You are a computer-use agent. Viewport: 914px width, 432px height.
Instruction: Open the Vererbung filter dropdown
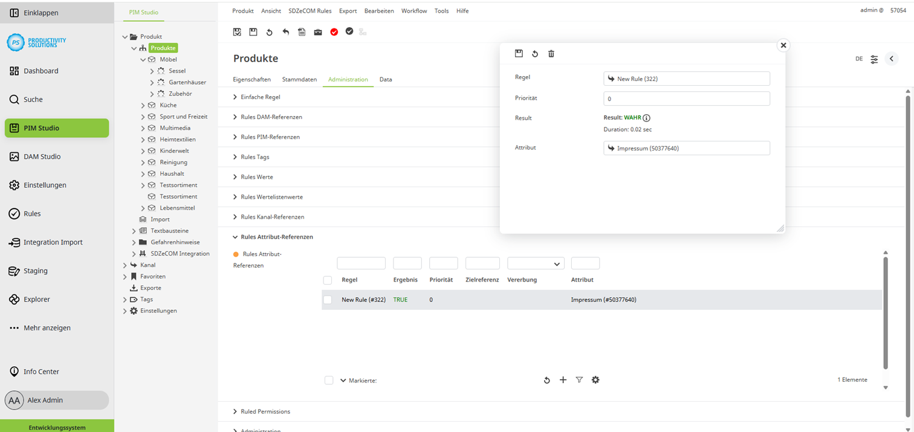(535, 263)
